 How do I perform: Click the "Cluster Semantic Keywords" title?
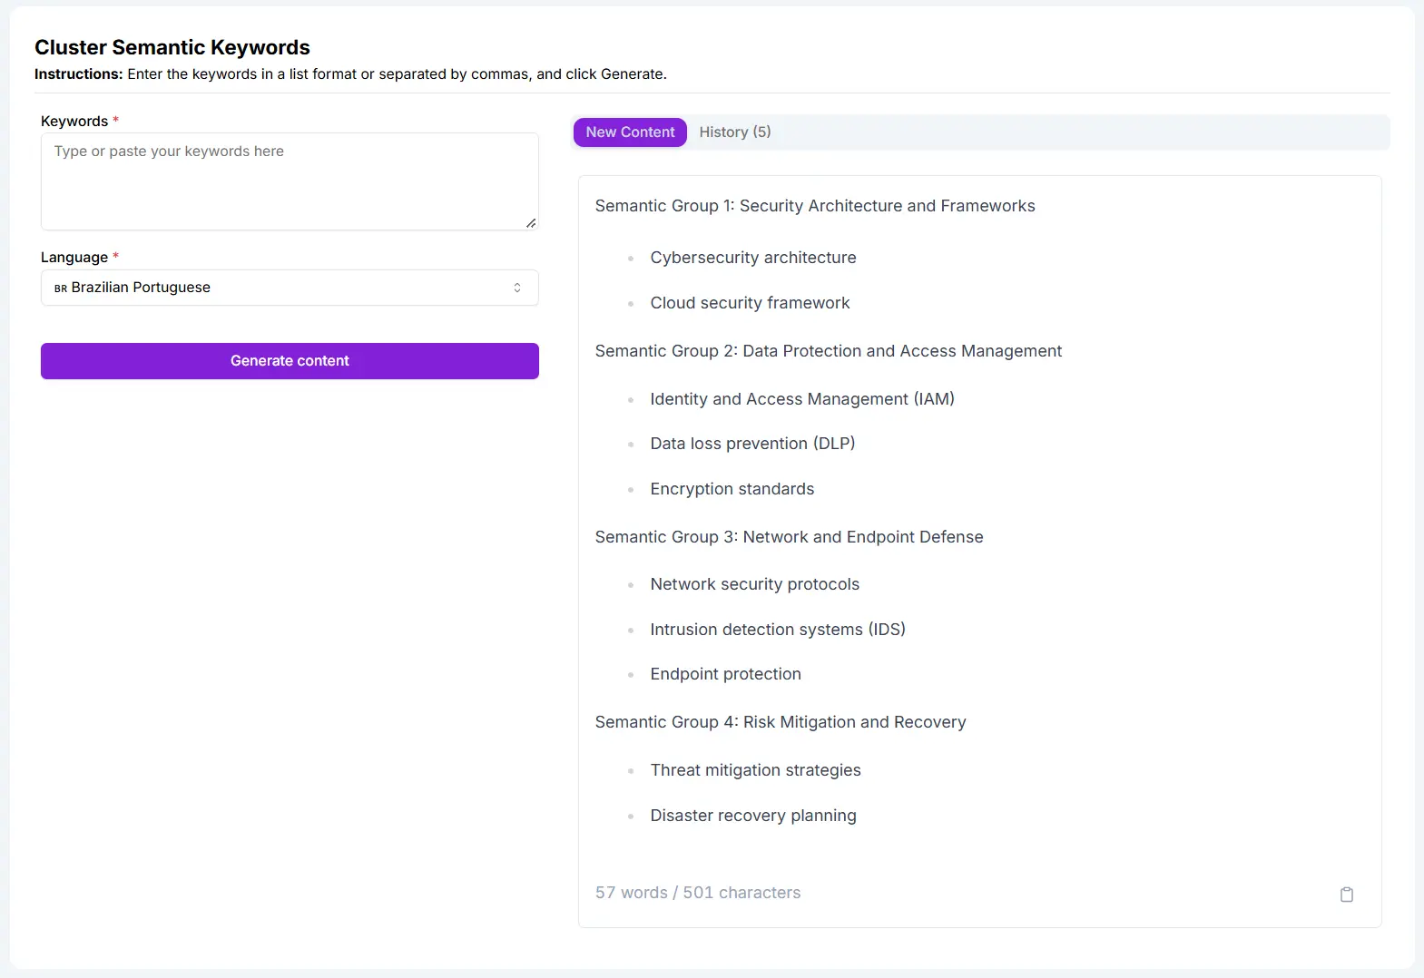172,47
